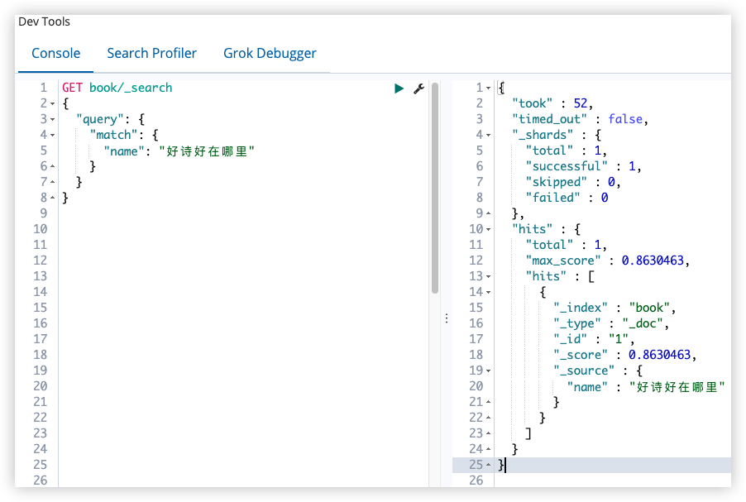Viewport: 746px width, 502px height.
Task: Click the "name" key in the request
Action: (x=124, y=151)
